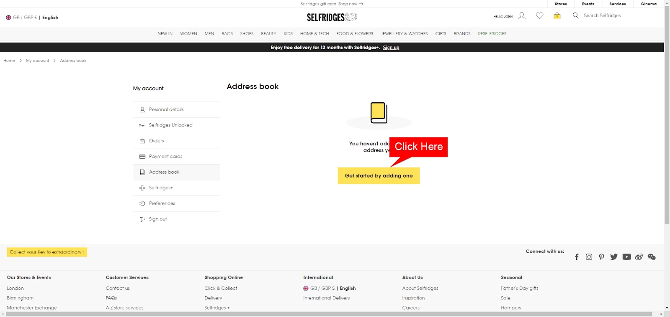Open Father's Day gifts footer link

[x=520, y=288]
